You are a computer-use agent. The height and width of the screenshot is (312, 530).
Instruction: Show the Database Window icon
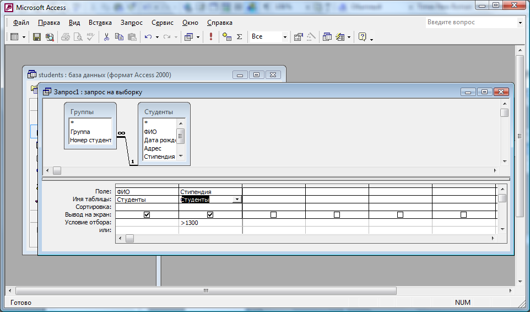(x=327, y=37)
